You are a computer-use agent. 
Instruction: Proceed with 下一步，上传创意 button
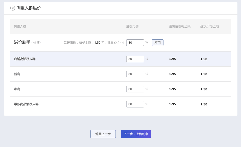(136, 134)
